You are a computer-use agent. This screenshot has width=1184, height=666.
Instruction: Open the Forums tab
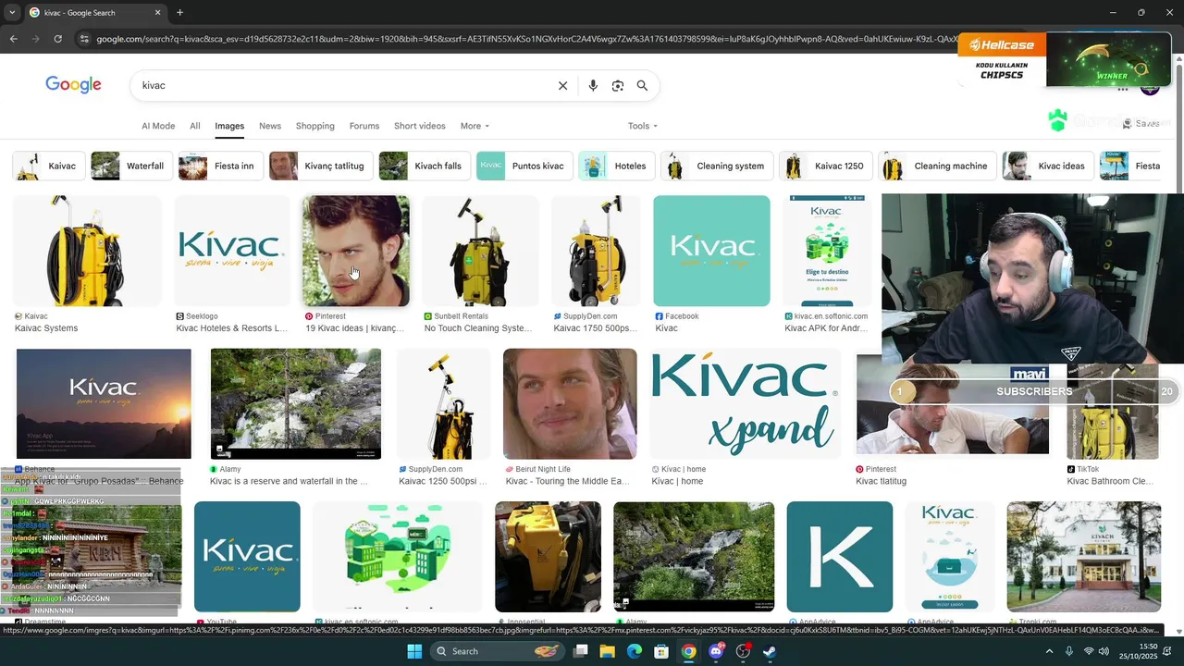coord(364,126)
